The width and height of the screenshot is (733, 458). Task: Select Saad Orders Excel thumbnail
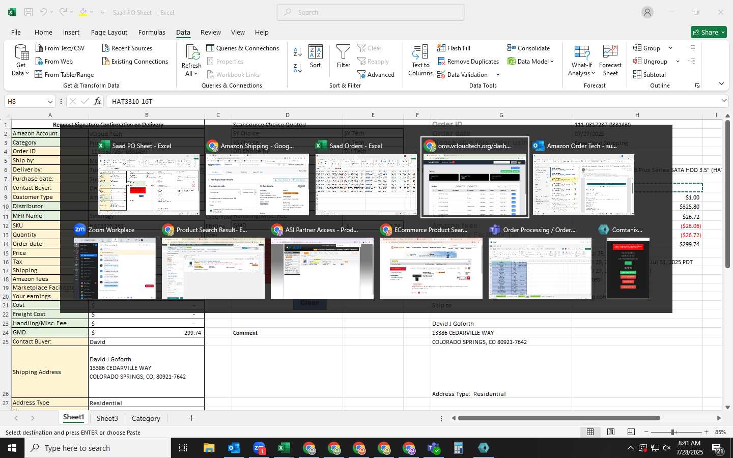[x=366, y=177]
